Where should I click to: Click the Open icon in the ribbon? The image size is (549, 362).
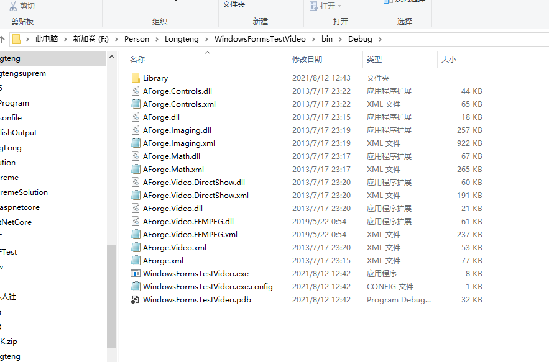click(x=314, y=6)
